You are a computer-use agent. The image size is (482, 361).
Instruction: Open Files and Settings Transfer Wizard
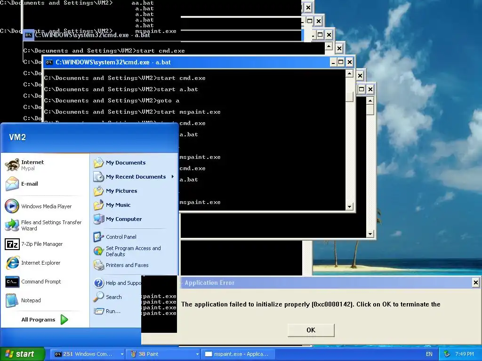(45, 225)
